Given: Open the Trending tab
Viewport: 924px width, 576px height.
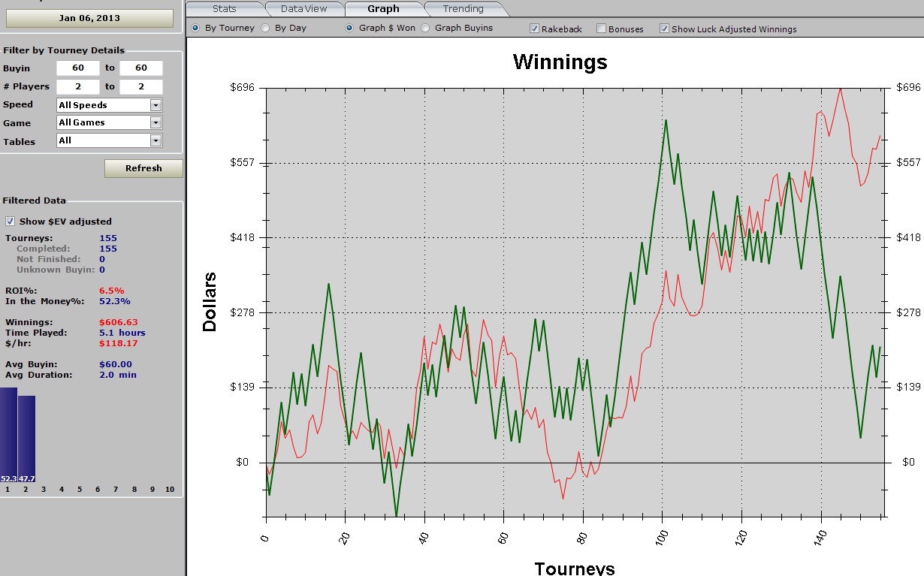Looking at the screenshot, I should tap(463, 9).
